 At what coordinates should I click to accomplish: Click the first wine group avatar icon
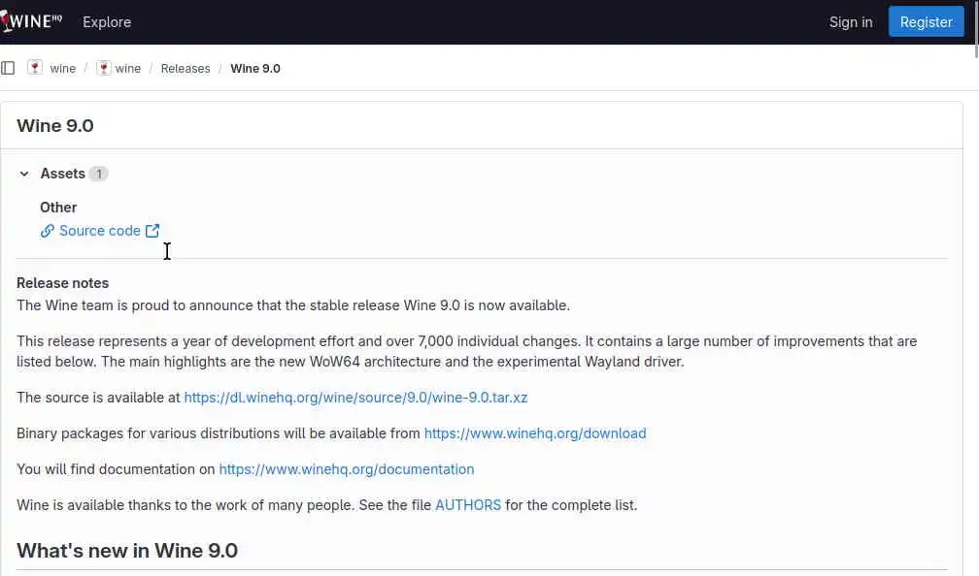[35, 68]
